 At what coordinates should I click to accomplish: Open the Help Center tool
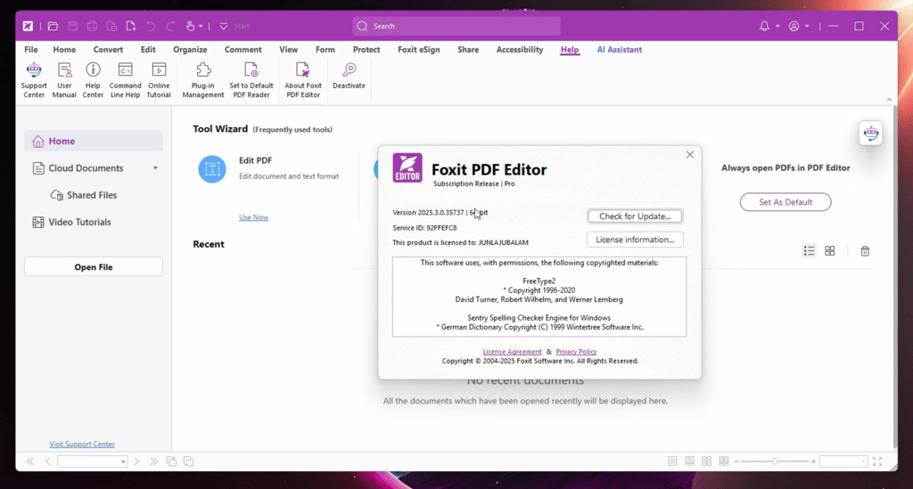93,80
